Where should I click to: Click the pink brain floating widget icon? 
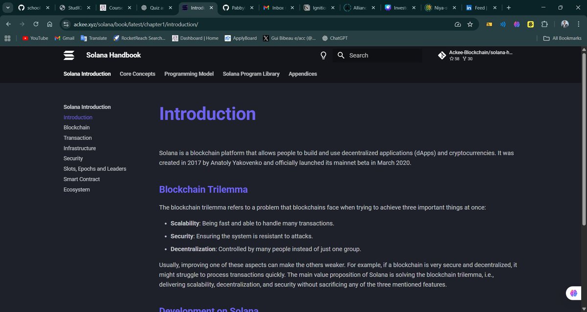[x=573, y=293]
